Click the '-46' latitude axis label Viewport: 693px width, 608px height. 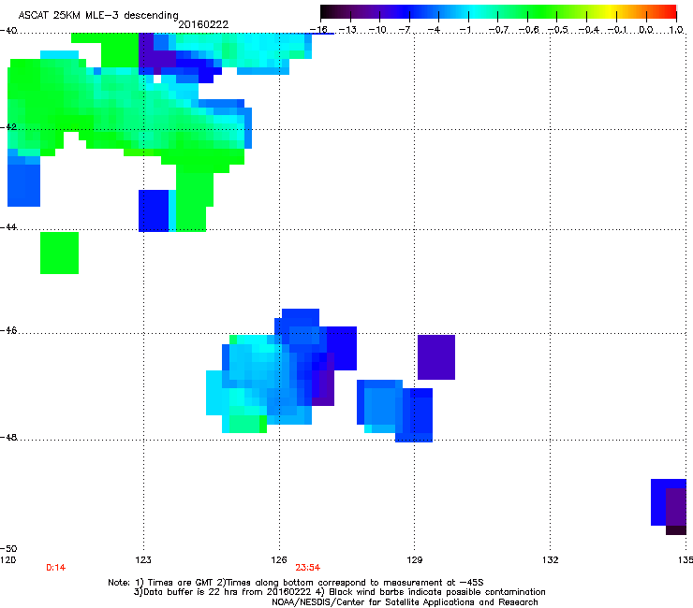[x=8, y=330]
